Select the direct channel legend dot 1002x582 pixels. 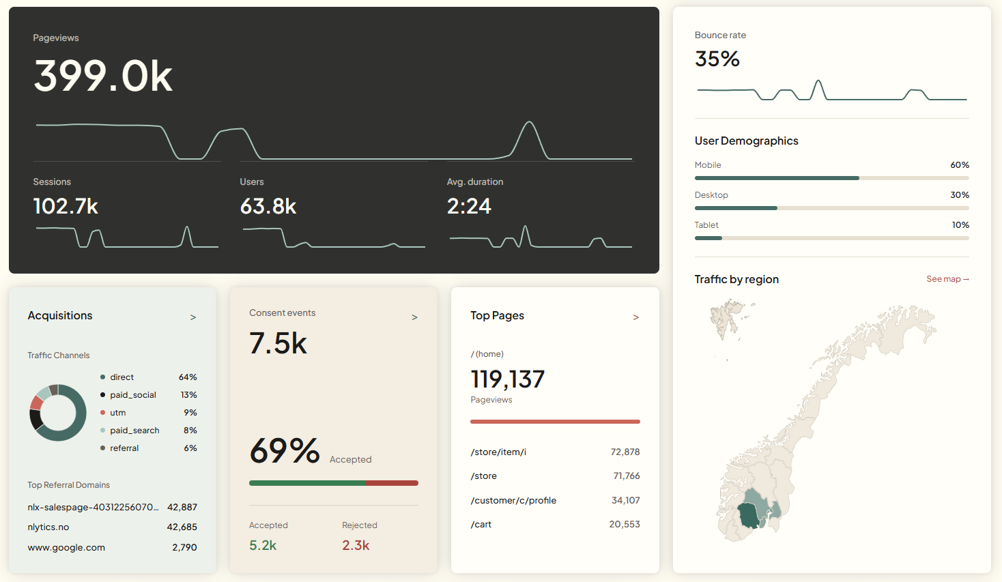point(102,377)
